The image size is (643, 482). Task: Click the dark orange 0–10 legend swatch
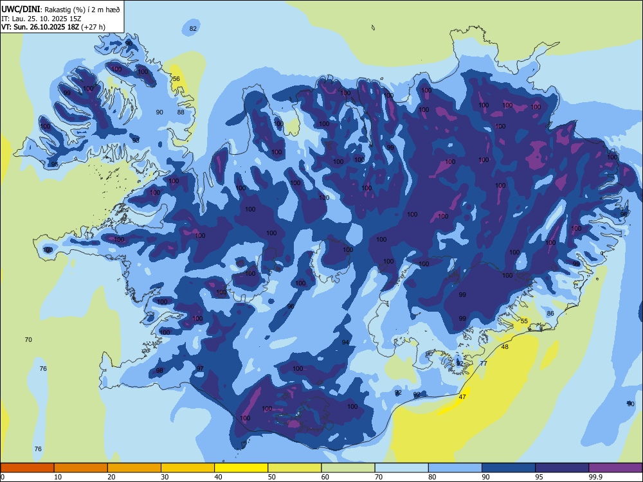point(27,468)
